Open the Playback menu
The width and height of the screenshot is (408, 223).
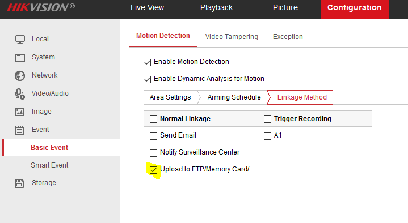(217, 7)
